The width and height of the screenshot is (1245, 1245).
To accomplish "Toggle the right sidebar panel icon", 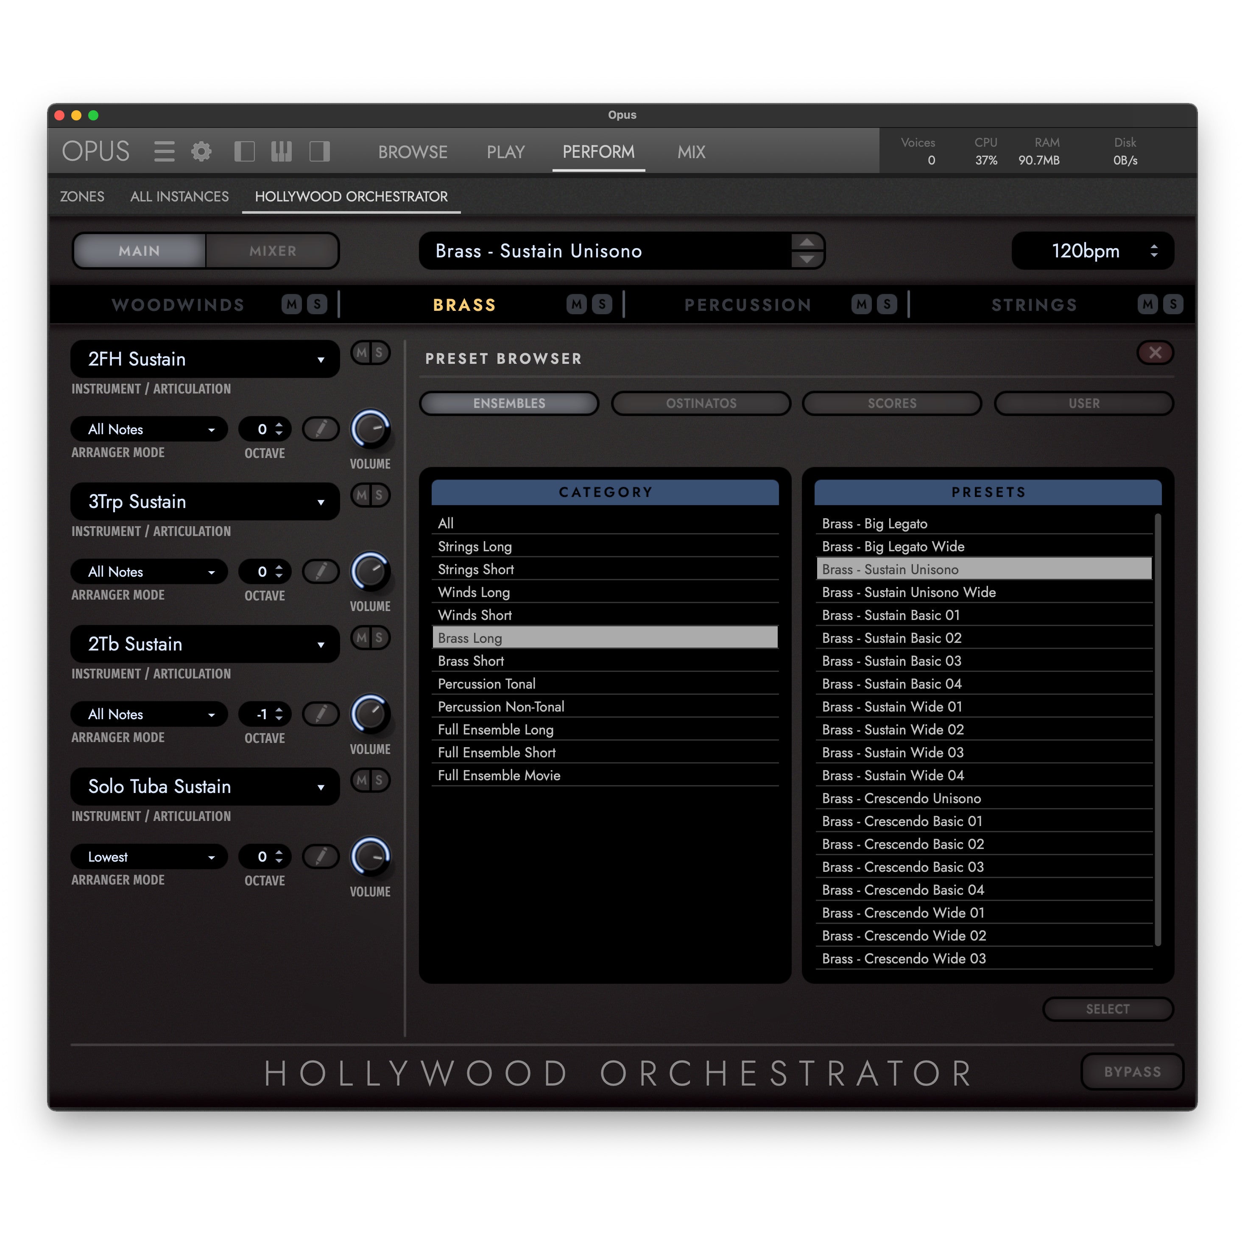I will tap(320, 151).
